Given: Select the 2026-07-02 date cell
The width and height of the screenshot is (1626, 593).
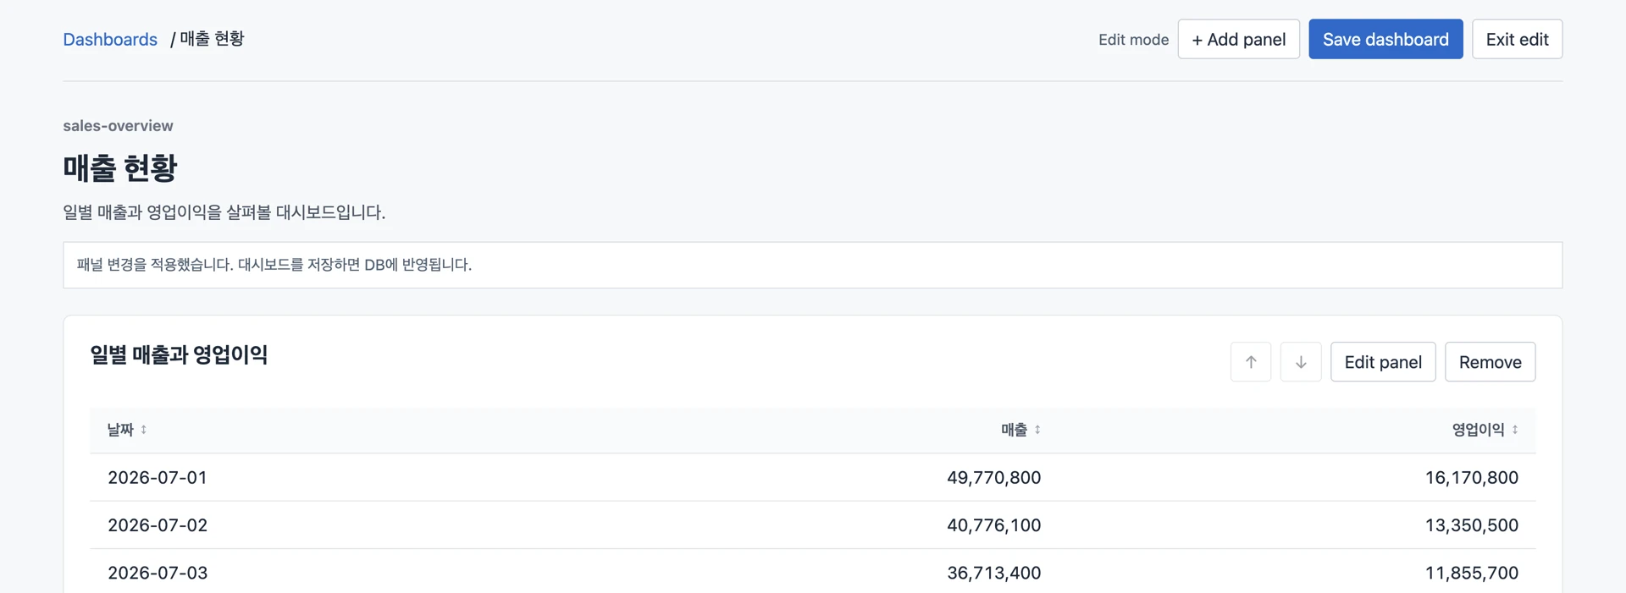Looking at the screenshot, I should 158,525.
